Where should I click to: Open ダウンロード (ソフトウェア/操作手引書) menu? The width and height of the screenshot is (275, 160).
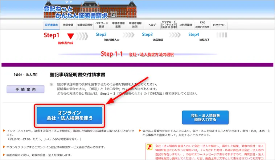[x=169, y=25]
